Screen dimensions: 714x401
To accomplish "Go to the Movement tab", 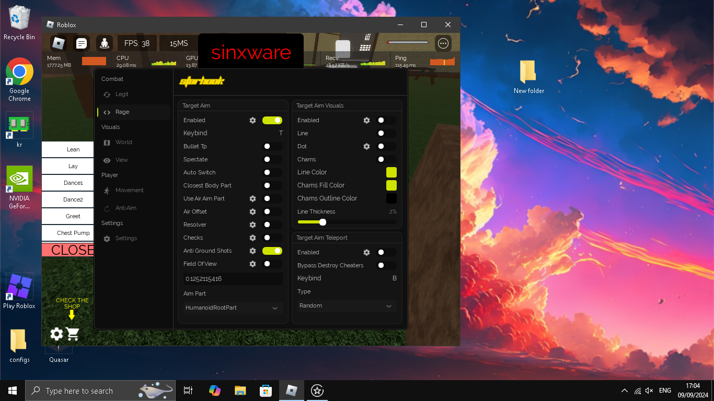I will point(134,190).
